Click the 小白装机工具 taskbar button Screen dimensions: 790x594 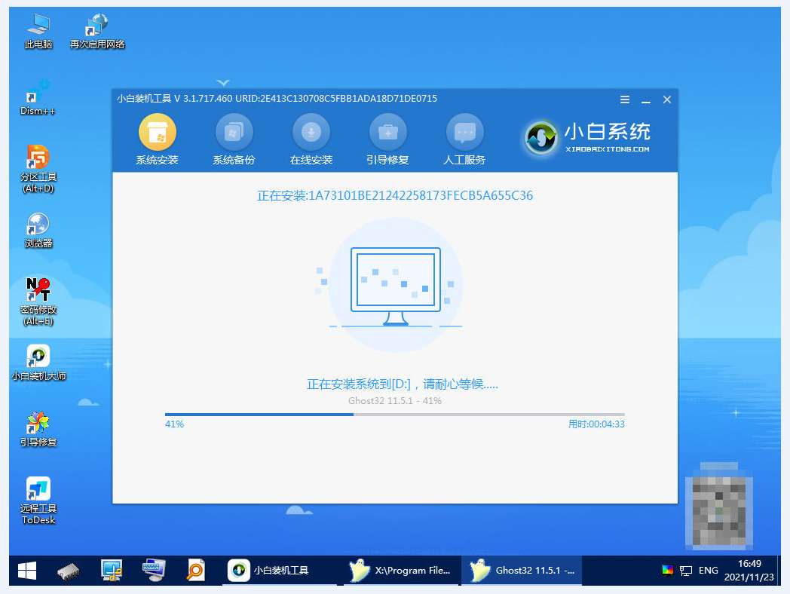(x=280, y=571)
